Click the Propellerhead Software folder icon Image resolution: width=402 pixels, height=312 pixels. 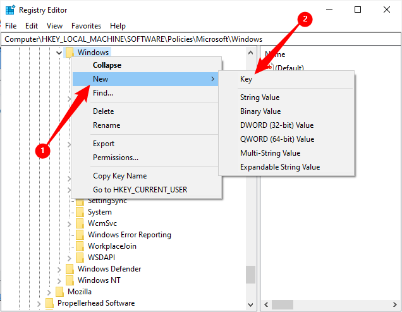click(x=50, y=303)
